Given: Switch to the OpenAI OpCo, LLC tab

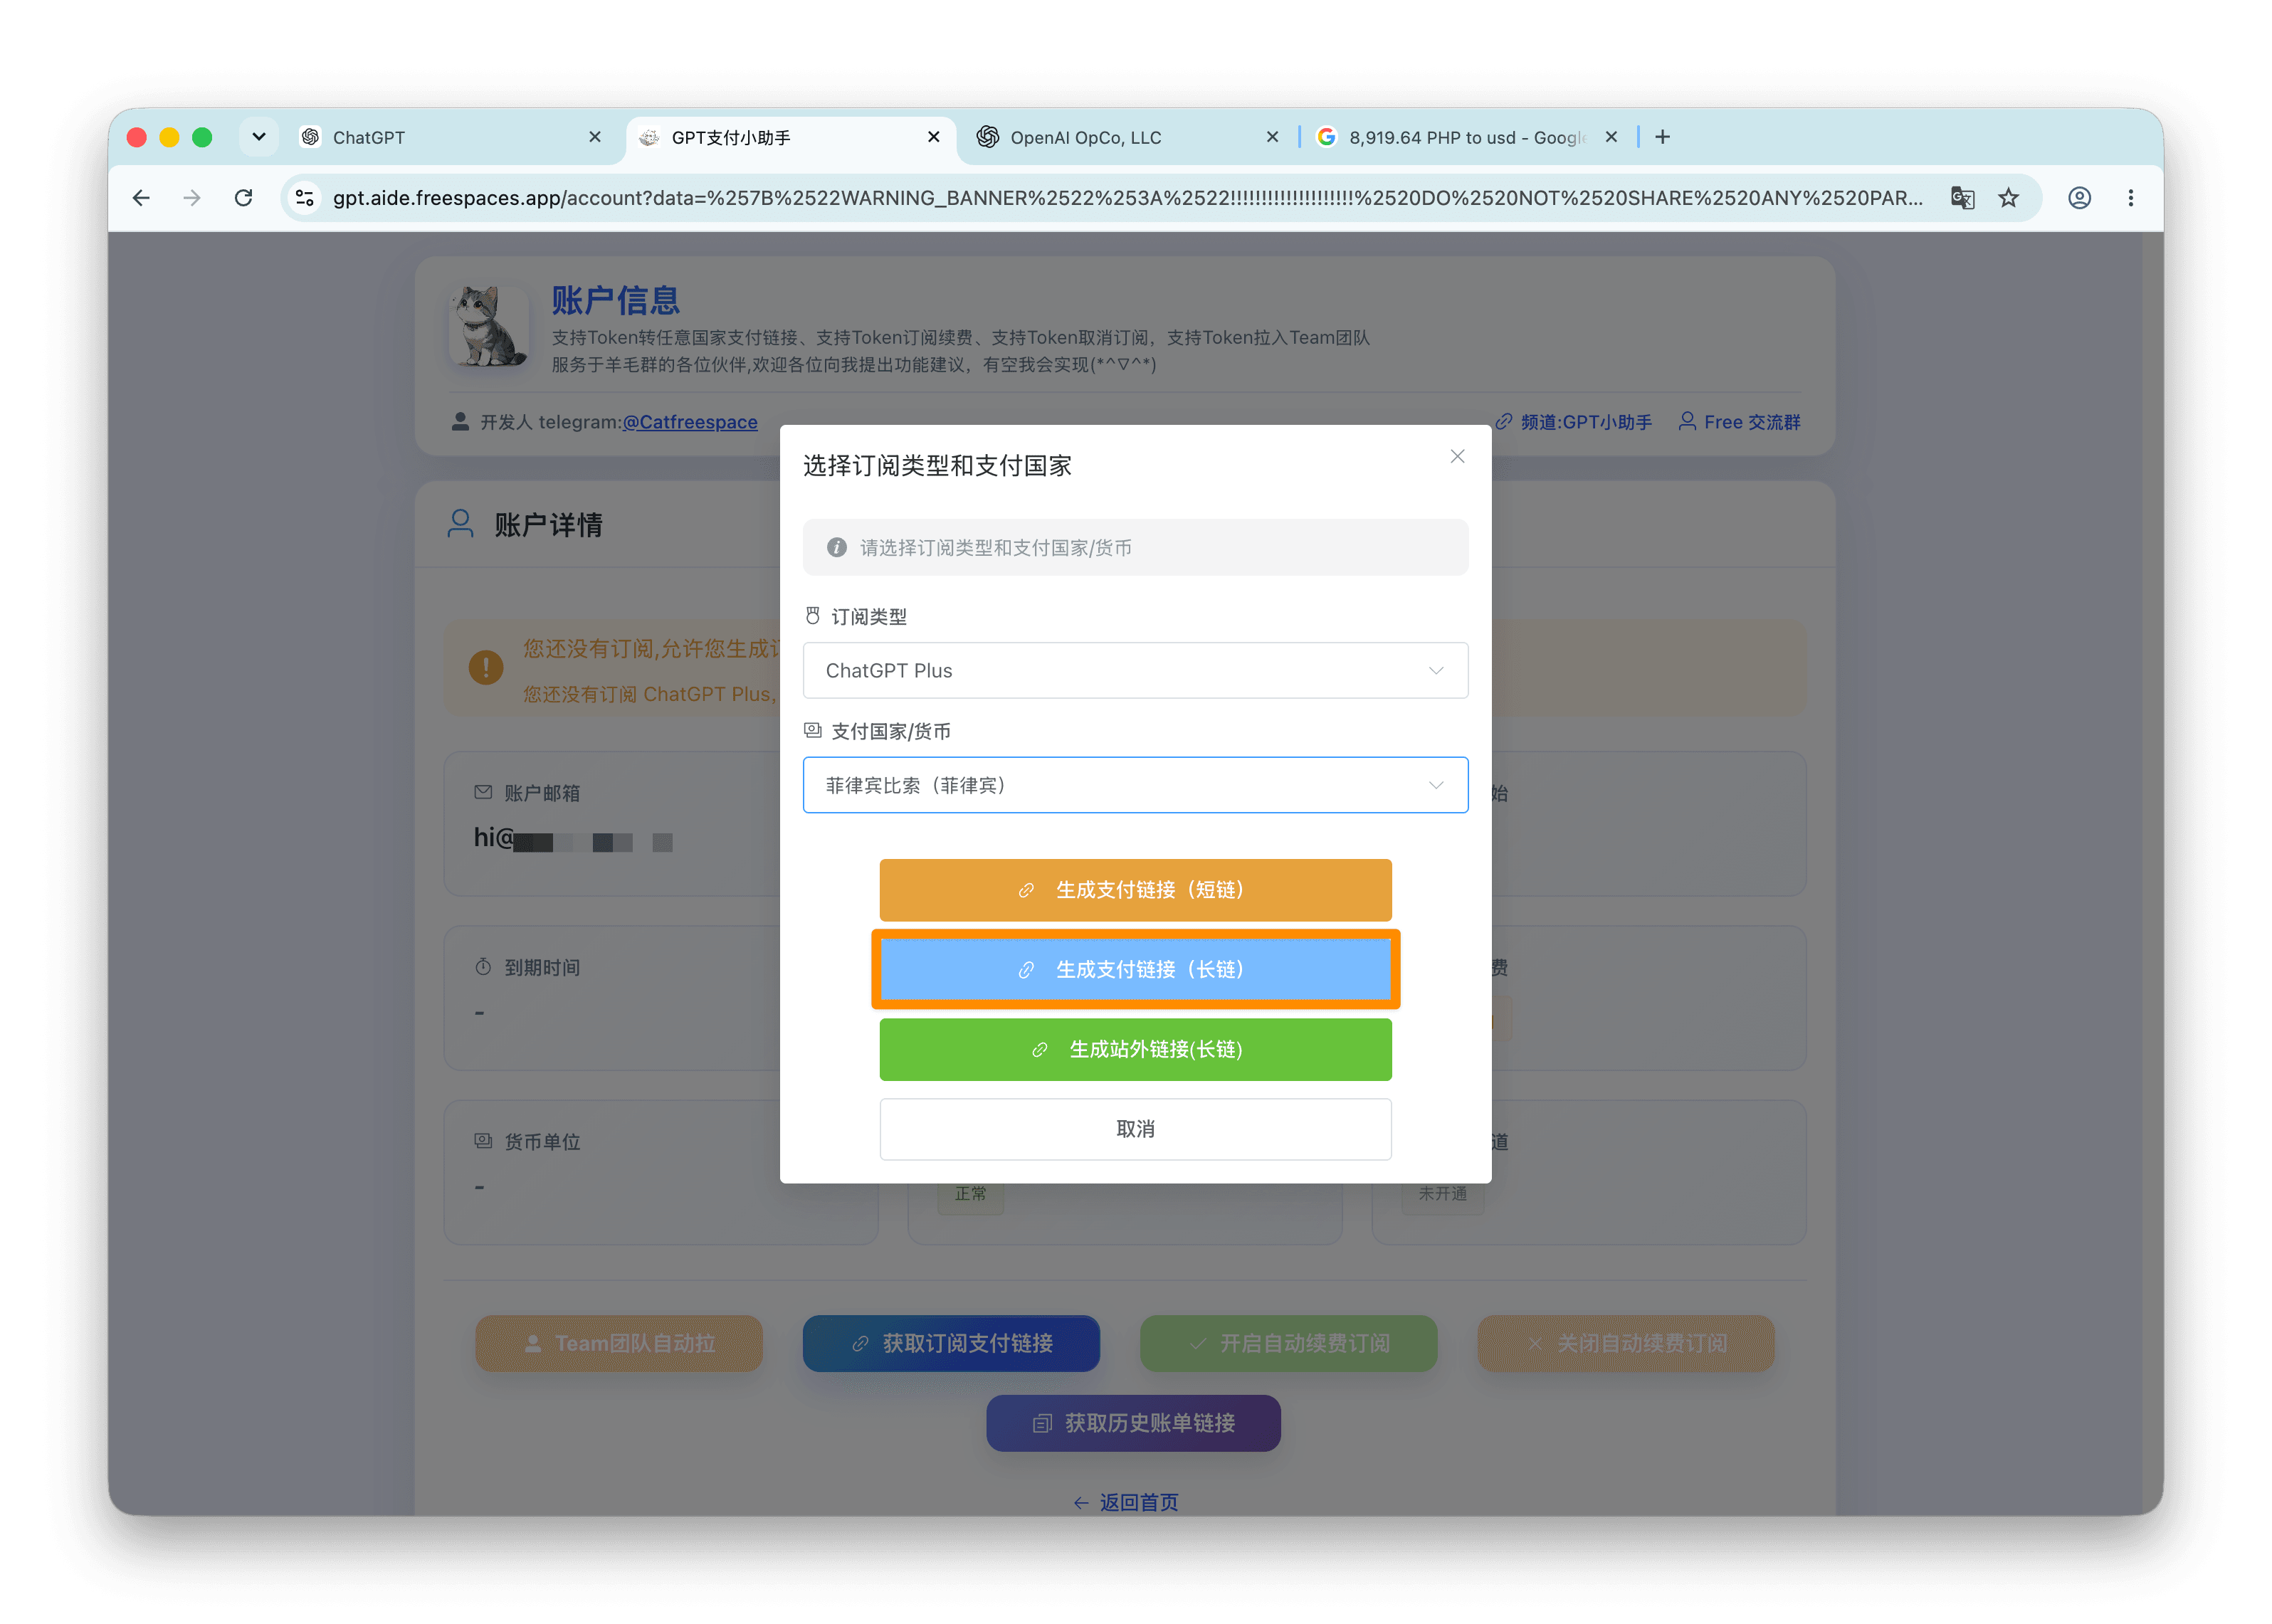Looking at the screenshot, I should point(1128,138).
